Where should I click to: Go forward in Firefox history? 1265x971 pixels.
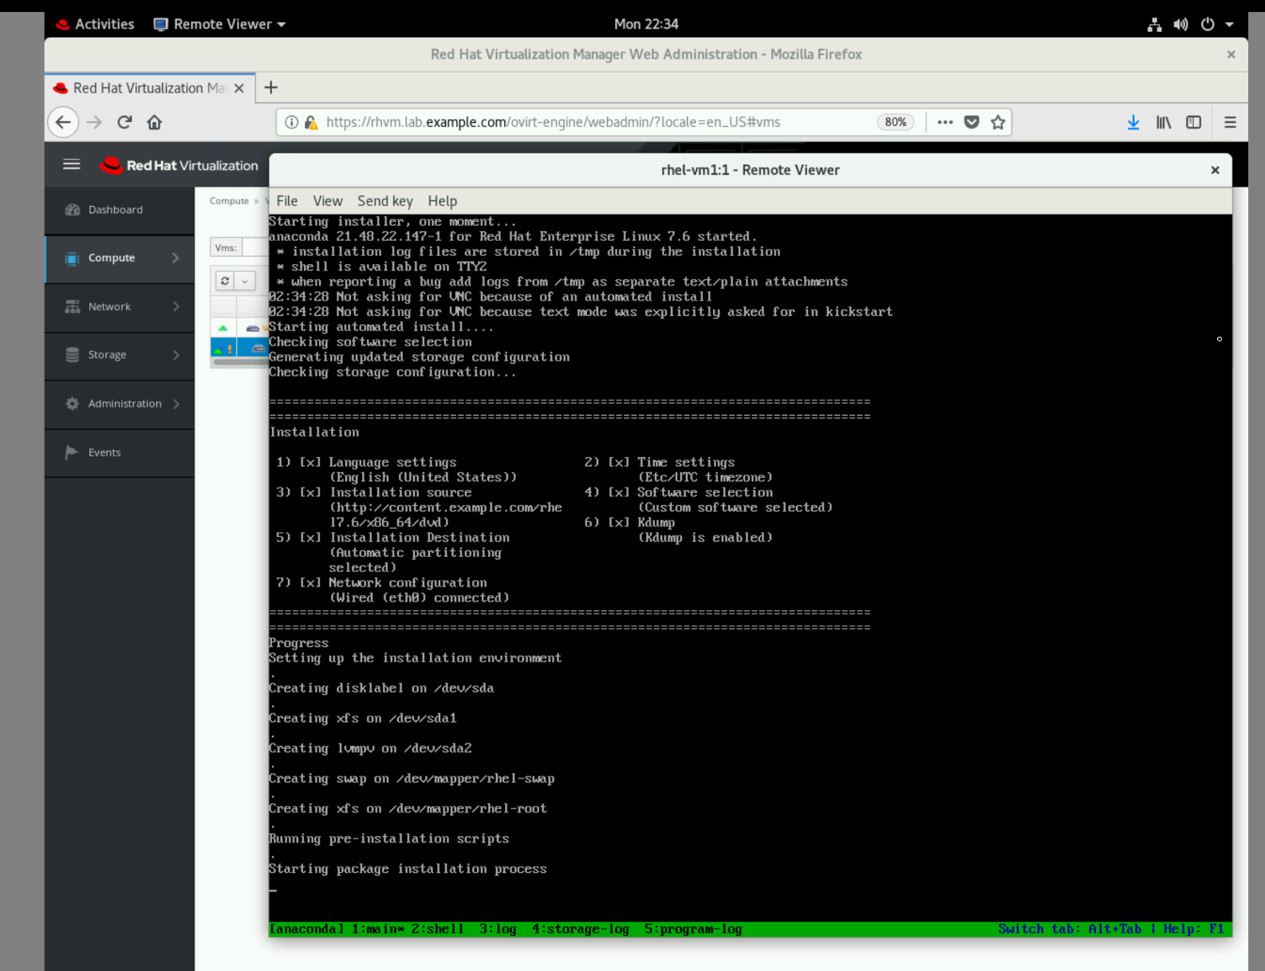(x=94, y=122)
